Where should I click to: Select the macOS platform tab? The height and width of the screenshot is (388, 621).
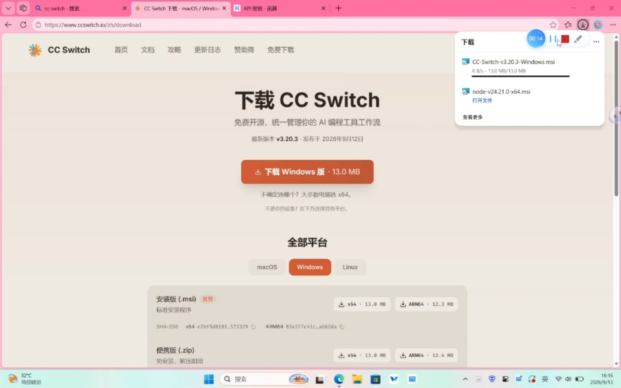click(x=267, y=267)
